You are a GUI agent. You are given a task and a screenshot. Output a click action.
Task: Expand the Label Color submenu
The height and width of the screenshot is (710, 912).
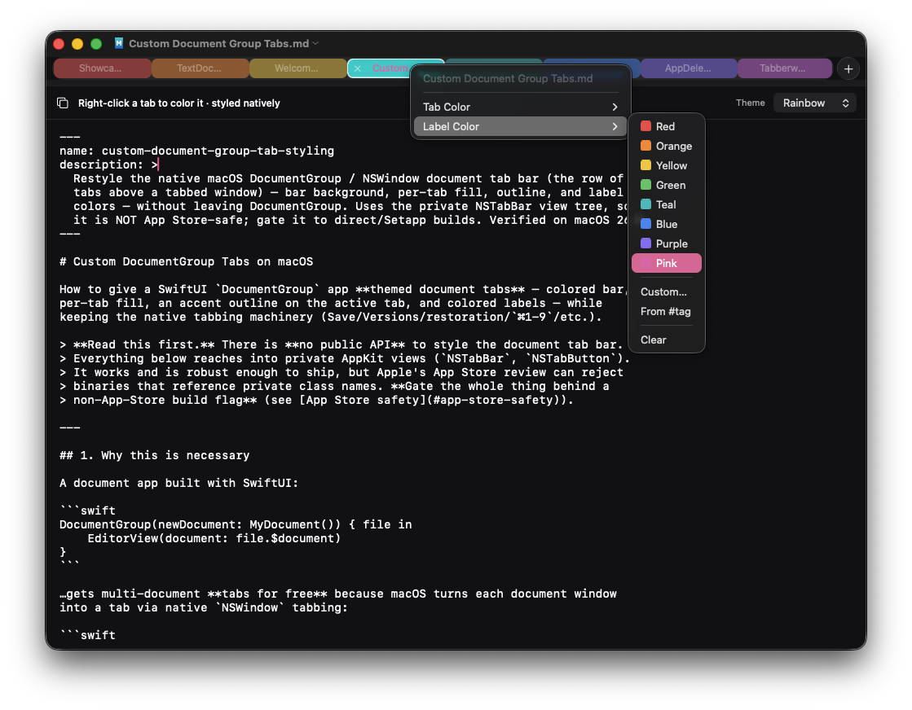[x=520, y=127]
